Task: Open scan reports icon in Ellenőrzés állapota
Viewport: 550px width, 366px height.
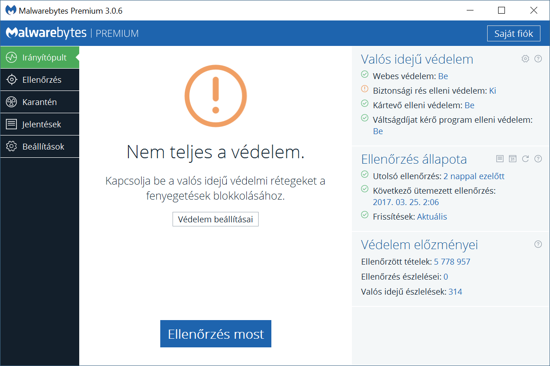Action: click(500, 159)
